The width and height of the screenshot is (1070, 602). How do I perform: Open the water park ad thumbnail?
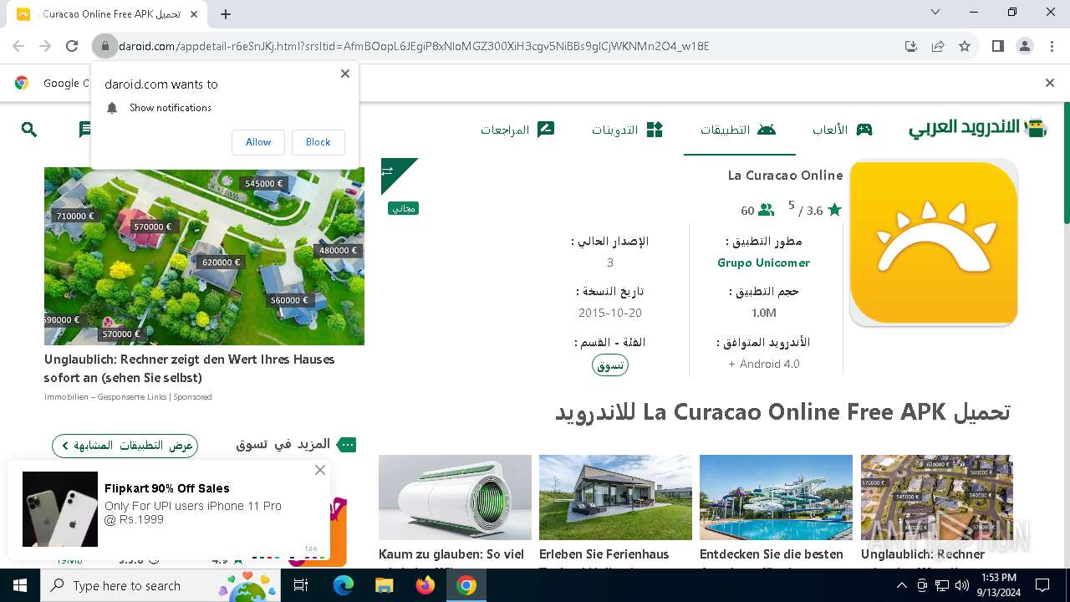coord(776,497)
